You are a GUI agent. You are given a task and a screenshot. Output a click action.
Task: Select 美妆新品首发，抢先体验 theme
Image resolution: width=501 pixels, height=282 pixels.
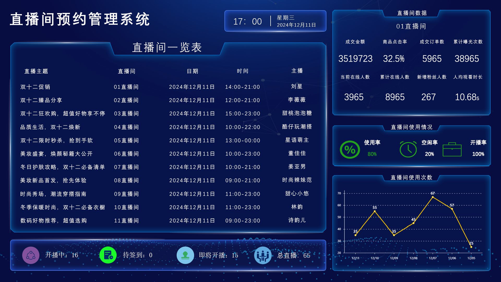tap(53, 180)
